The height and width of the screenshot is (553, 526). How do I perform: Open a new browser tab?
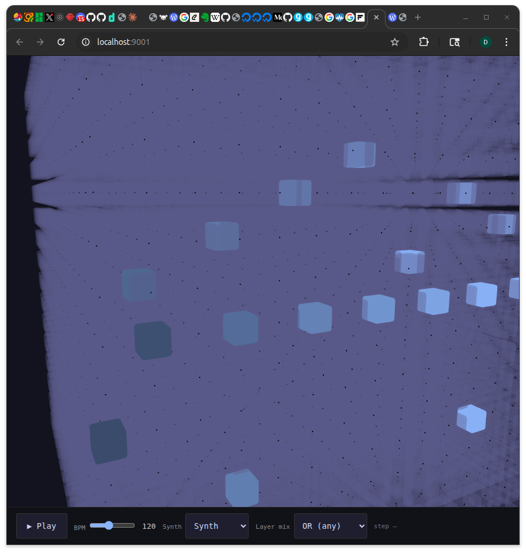418,17
